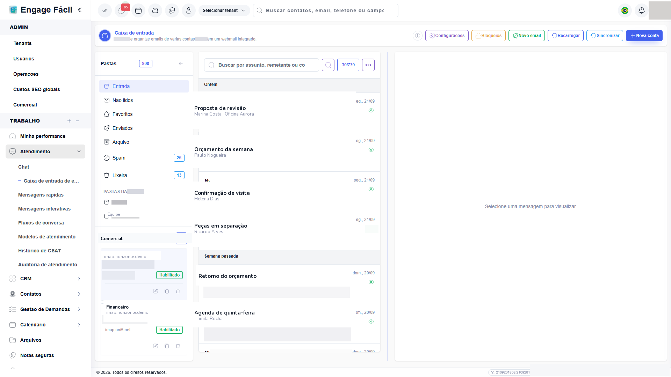Delete the imap.horizonte.demo account trash icon

(x=178, y=291)
